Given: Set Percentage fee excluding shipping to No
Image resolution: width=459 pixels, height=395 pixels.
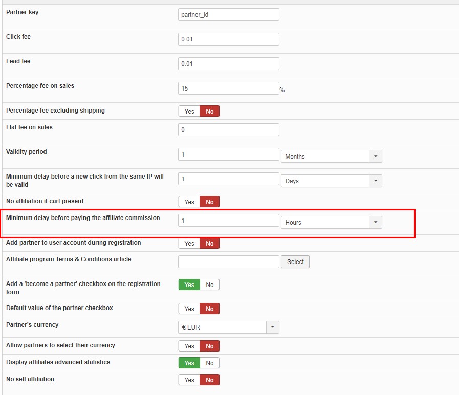Looking at the screenshot, I should (x=210, y=111).
